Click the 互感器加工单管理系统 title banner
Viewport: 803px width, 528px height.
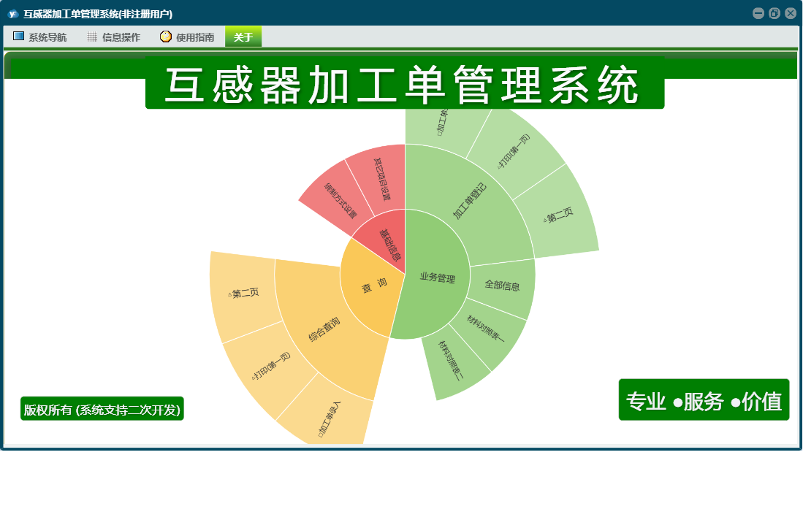pyautogui.click(x=405, y=83)
